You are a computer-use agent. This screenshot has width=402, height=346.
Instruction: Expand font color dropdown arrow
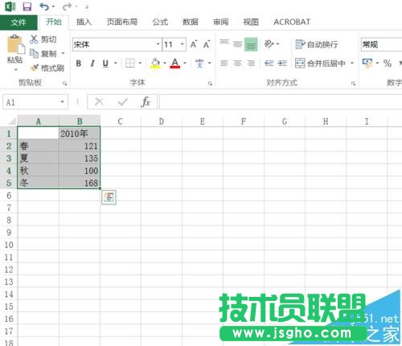[185, 64]
